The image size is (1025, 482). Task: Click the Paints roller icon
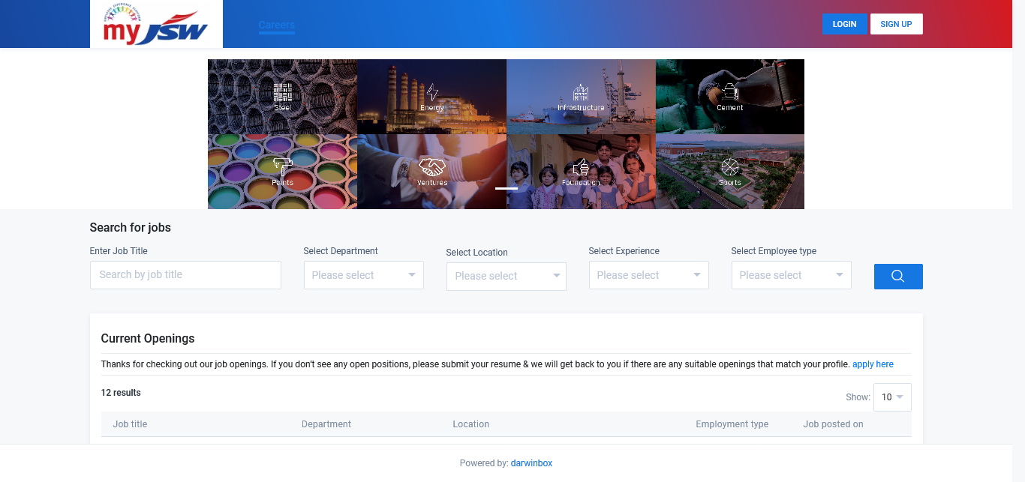pos(282,166)
